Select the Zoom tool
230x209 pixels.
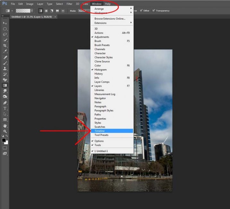tap(5, 131)
